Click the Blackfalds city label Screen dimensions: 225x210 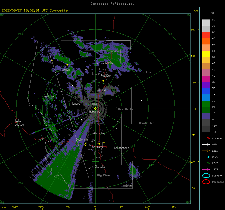click(106, 69)
